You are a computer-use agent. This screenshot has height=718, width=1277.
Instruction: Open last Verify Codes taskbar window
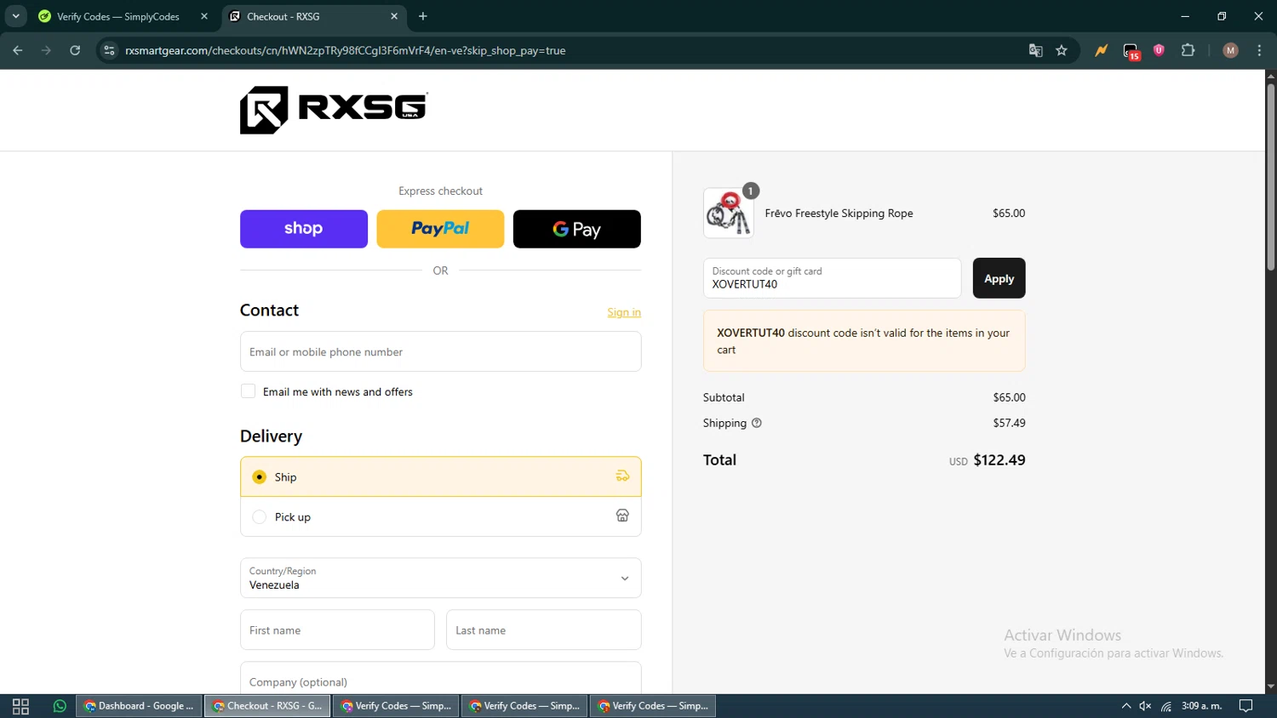[x=653, y=706]
